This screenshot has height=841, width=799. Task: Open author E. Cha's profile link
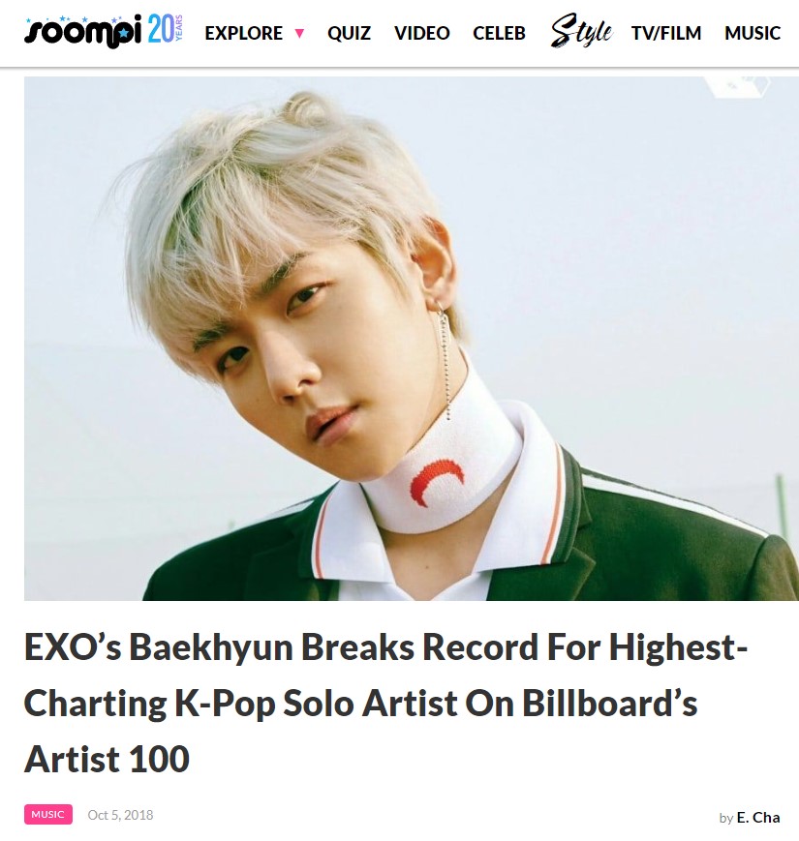758,818
